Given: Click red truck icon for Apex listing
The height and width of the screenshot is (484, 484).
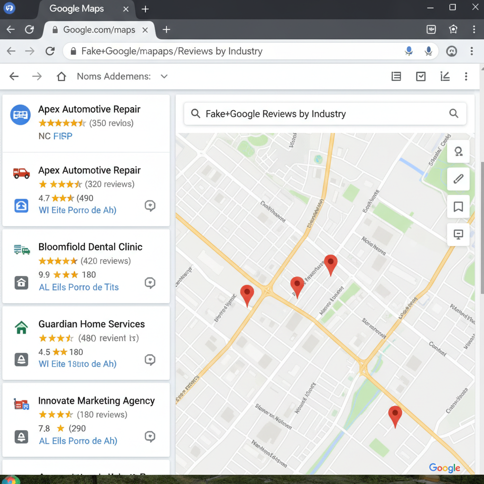Looking at the screenshot, I should pos(21,173).
